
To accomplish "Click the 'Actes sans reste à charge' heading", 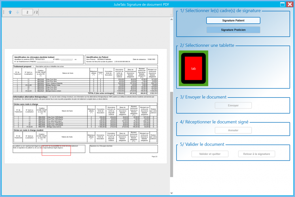I will click(26, 104).
